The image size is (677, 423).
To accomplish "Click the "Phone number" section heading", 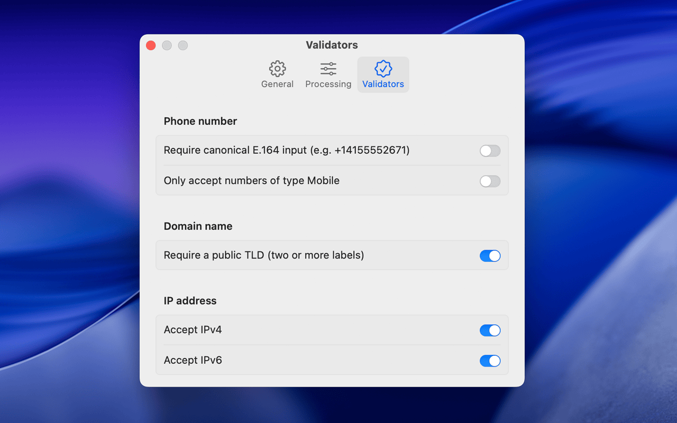I will point(200,121).
